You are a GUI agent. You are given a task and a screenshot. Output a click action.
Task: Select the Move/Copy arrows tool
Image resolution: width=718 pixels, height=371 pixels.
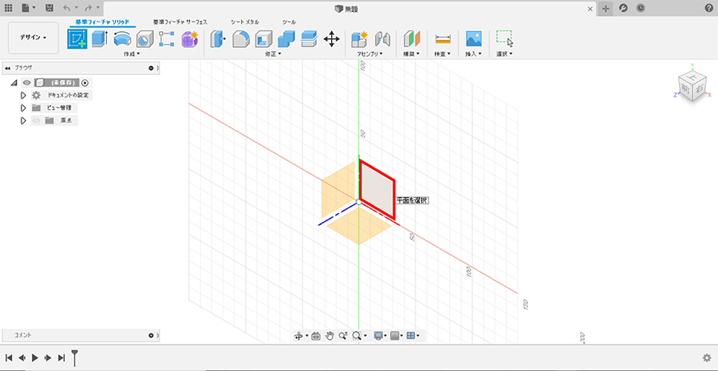click(x=332, y=39)
